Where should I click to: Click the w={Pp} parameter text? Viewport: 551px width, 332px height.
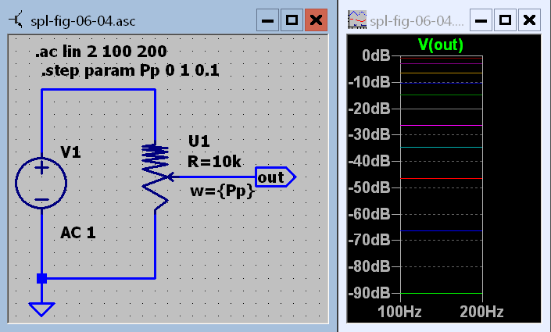pyautogui.click(x=222, y=191)
